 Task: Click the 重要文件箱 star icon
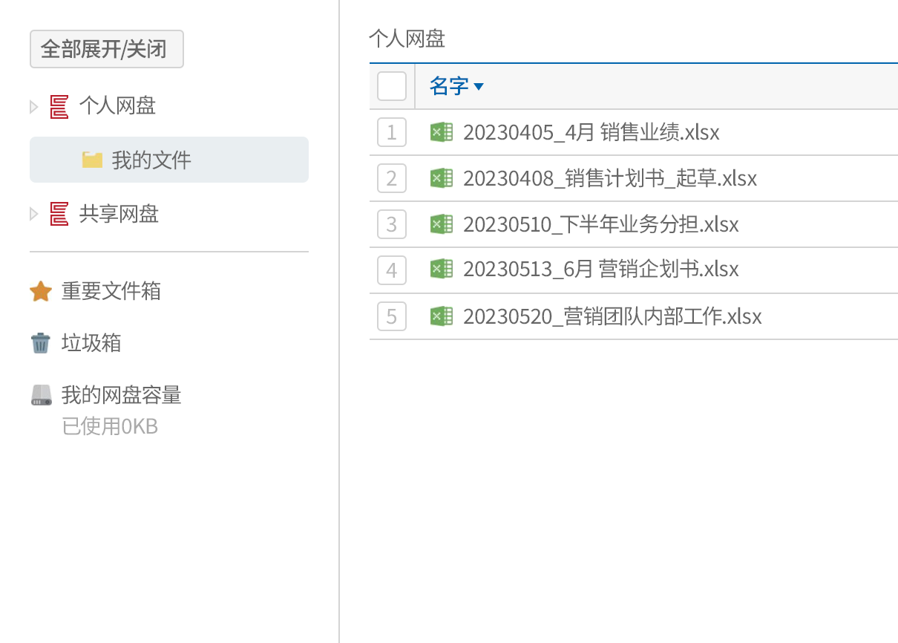41,291
